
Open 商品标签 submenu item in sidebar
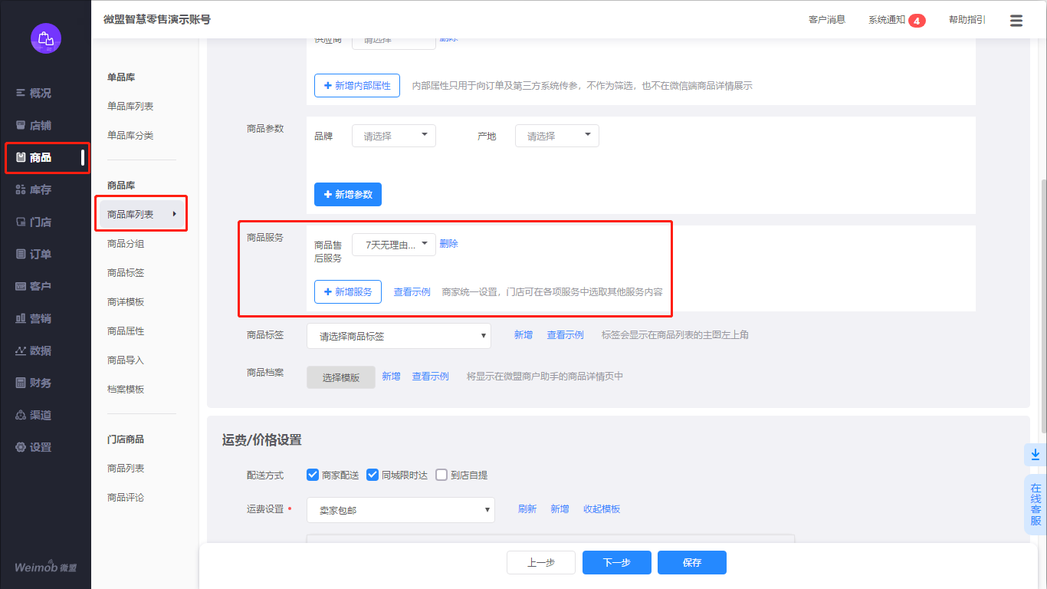click(x=126, y=272)
